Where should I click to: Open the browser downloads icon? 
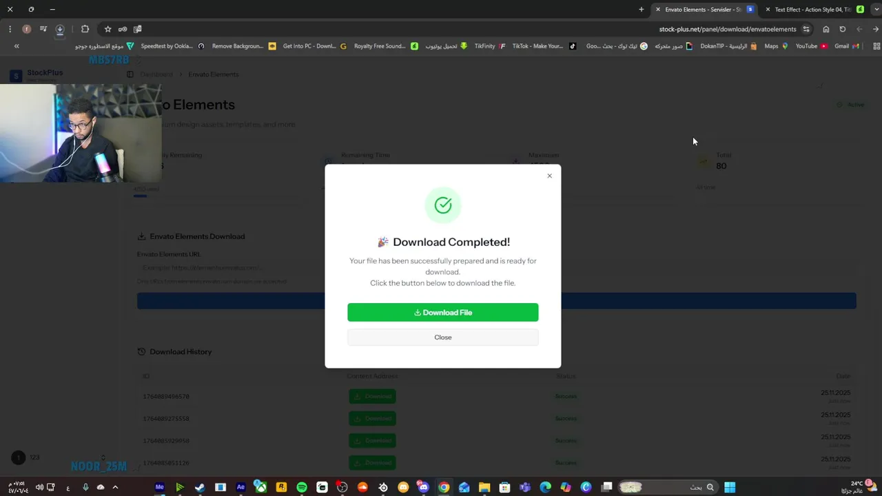(60, 29)
